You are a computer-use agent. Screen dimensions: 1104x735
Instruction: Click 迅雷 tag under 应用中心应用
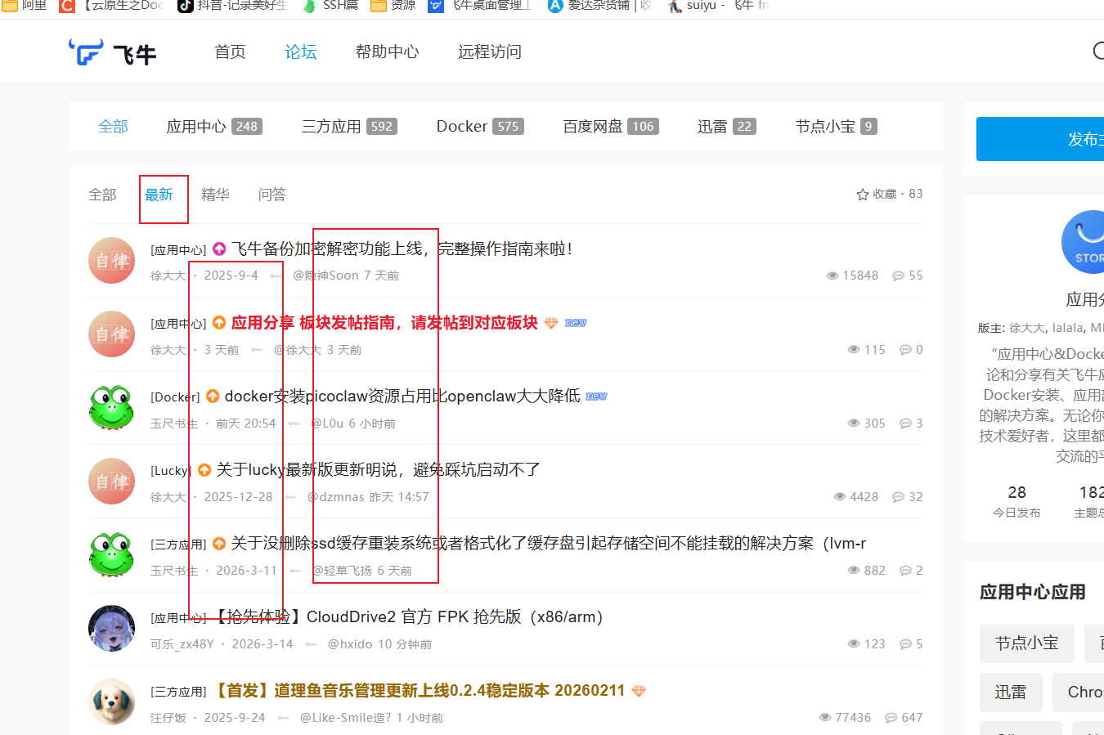pyautogui.click(x=1011, y=692)
